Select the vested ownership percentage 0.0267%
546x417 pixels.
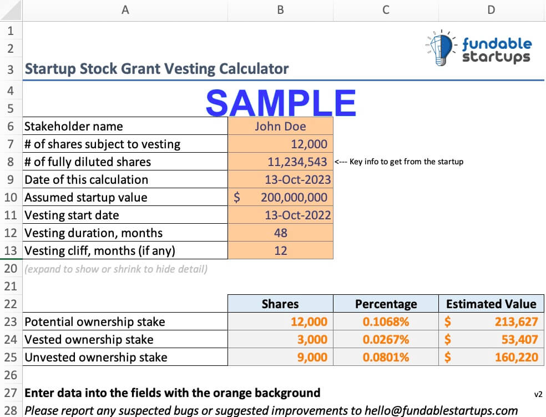point(386,339)
